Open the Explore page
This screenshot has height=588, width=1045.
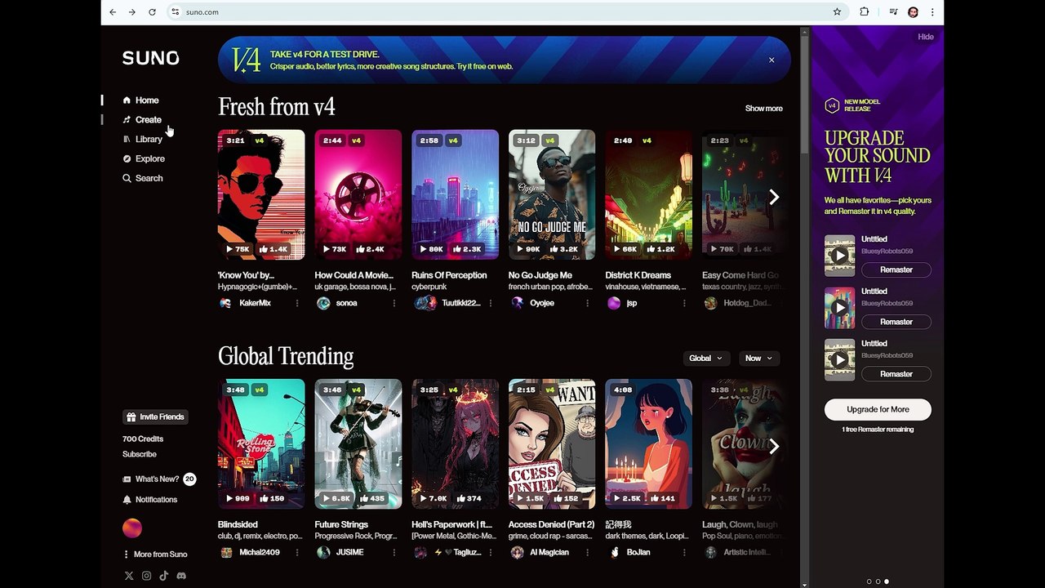coord(144,159)
